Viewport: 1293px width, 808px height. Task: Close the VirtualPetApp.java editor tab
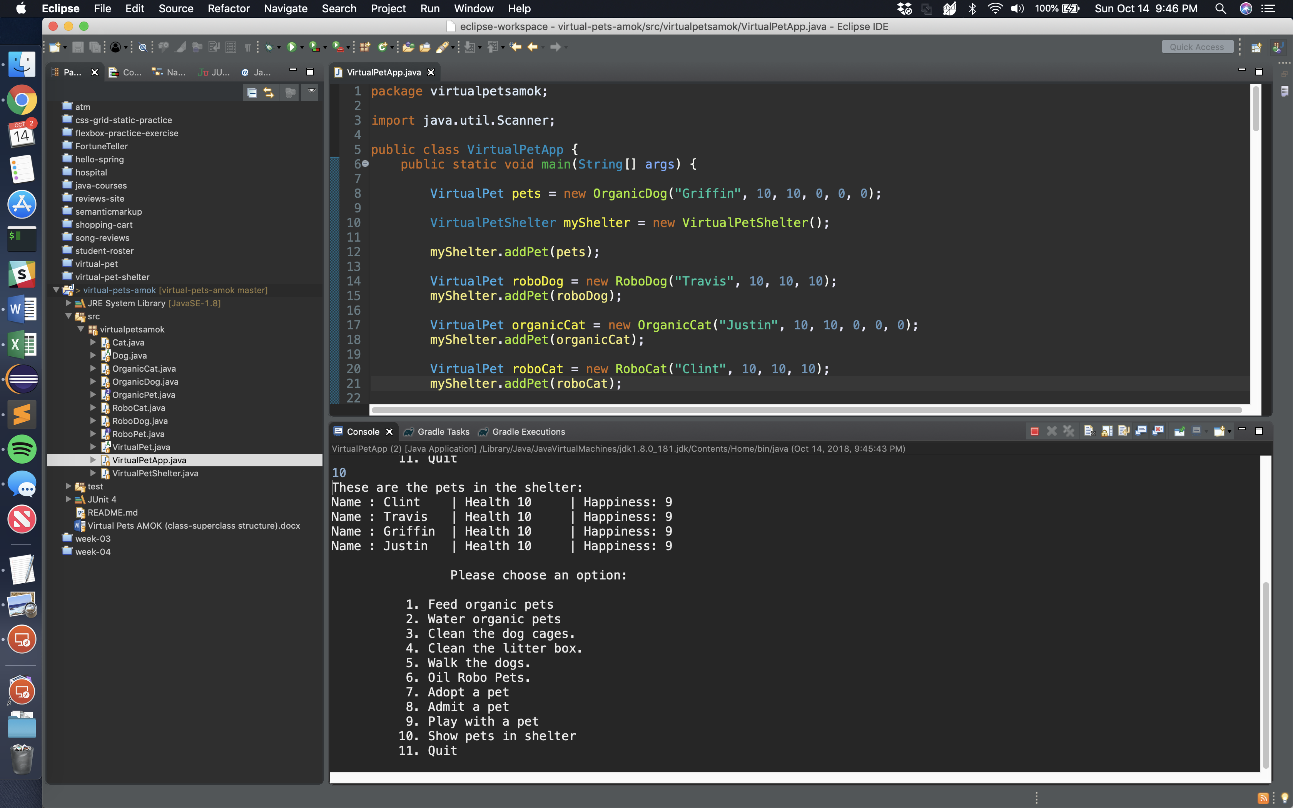pos(431,72)
